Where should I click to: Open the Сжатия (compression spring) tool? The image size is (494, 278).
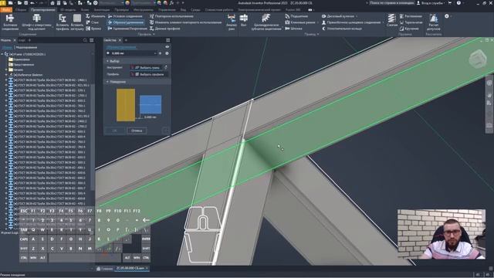coord(391,21)
